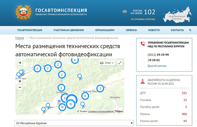Expand the Слои layers dropdown

point(107,63)
